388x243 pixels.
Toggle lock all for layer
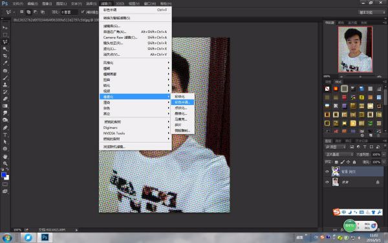354,162
